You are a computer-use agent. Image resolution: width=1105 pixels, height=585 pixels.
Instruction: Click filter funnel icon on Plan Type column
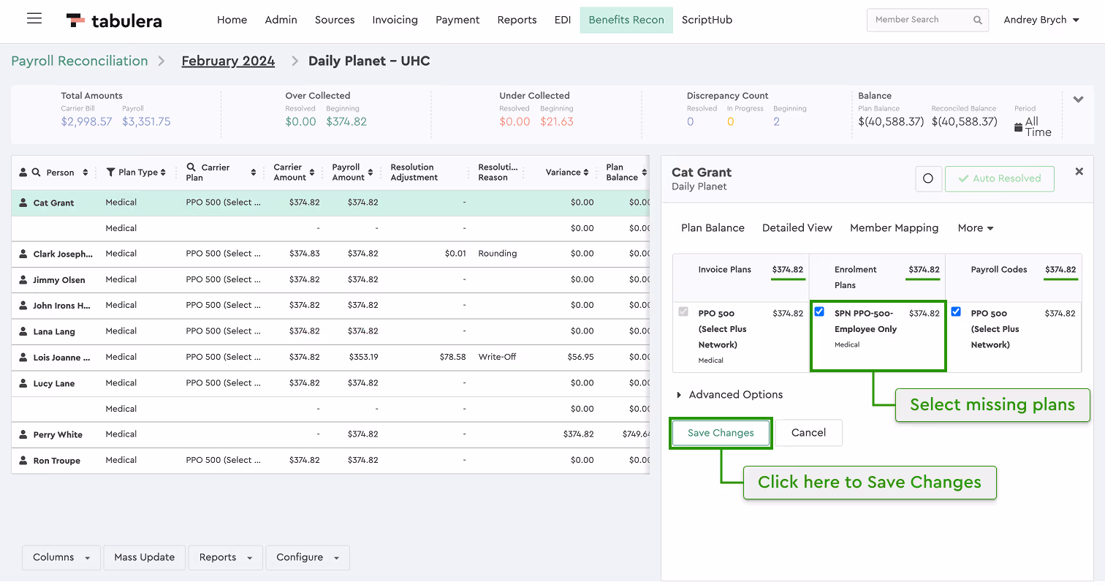(110, 173)
